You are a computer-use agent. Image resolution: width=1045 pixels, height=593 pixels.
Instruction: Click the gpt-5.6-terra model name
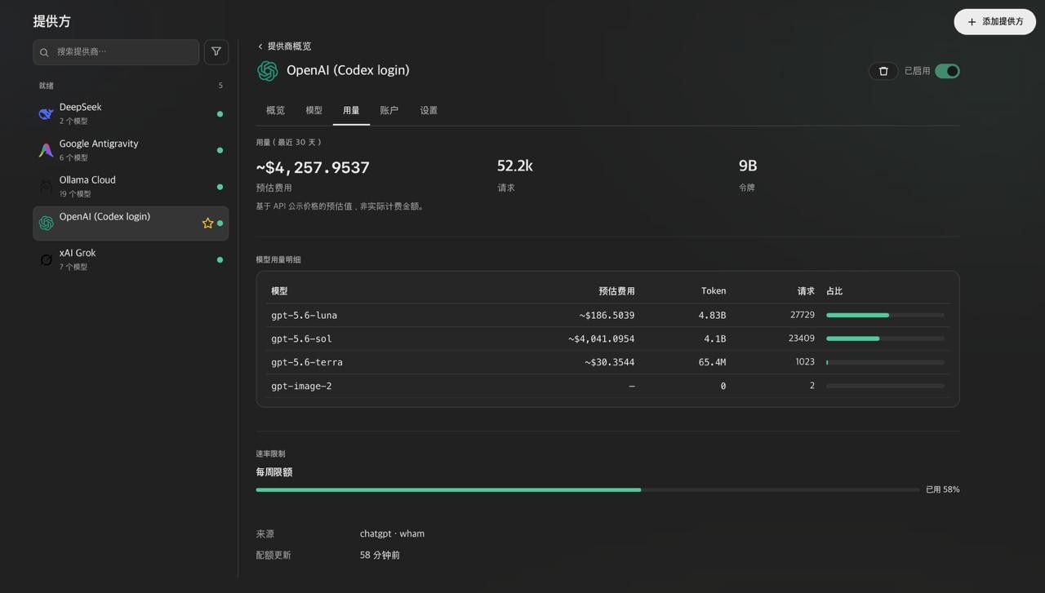point(307,362)
